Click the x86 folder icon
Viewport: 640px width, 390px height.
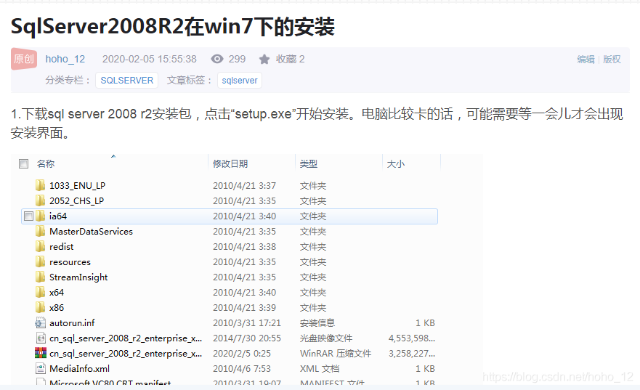click(x=40, y=308)
